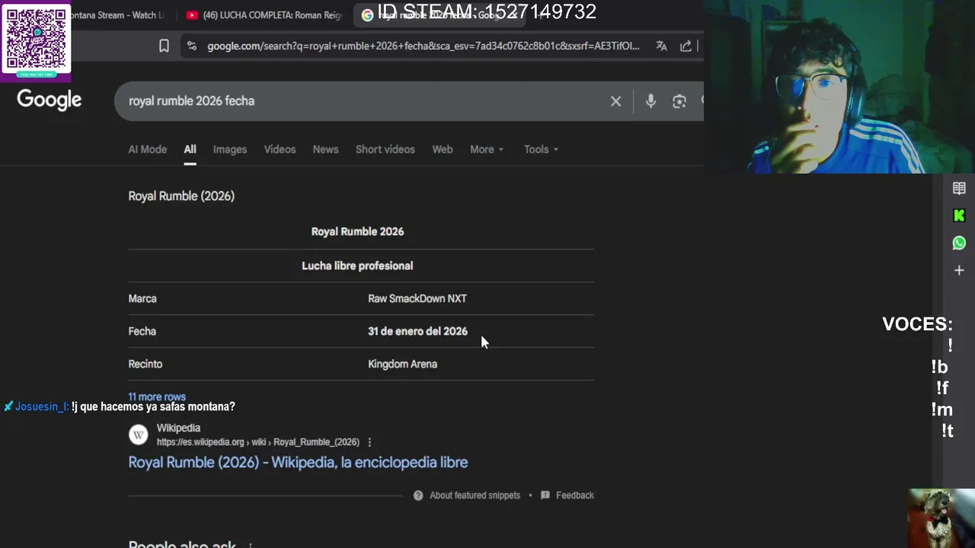Click the question mark about snippets icon
Image resolution: width=975 pixels, height=548 pixels.
tap(418, 495)
